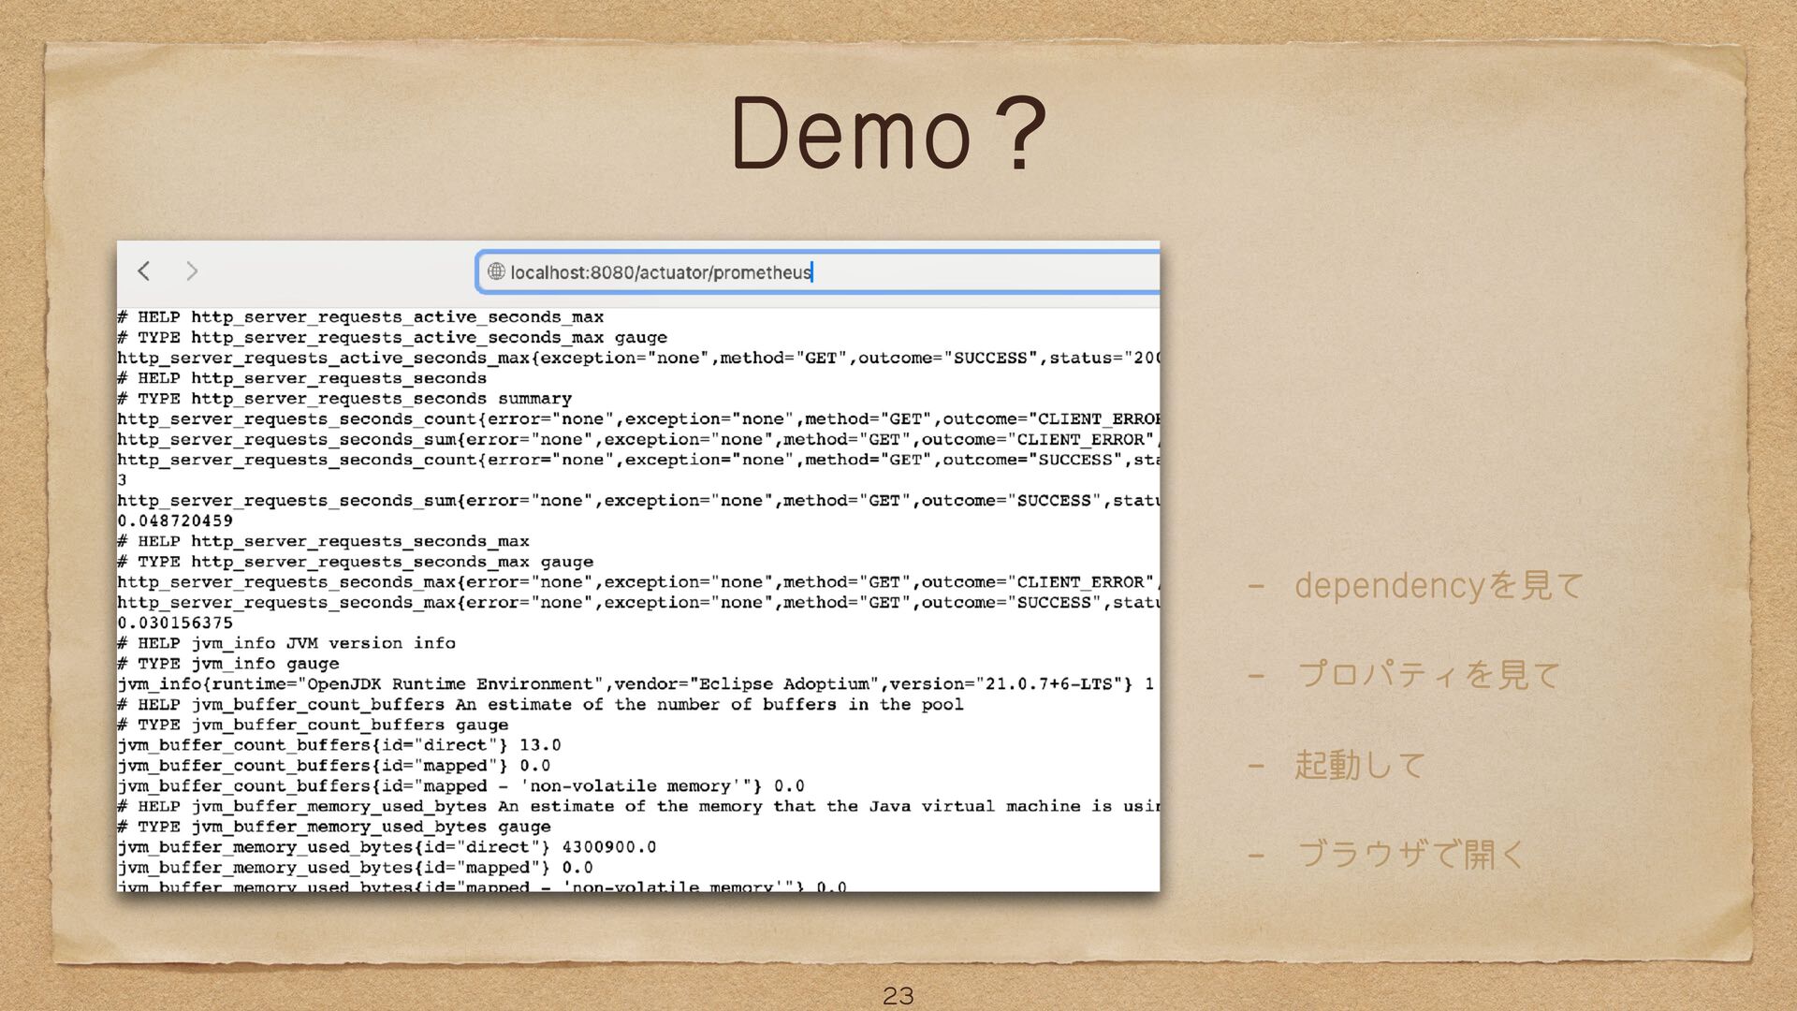Screen dimensions: 1797x1011
Task: Click the 'プロパティを見て' bullet text
Action: point(1428,675)
